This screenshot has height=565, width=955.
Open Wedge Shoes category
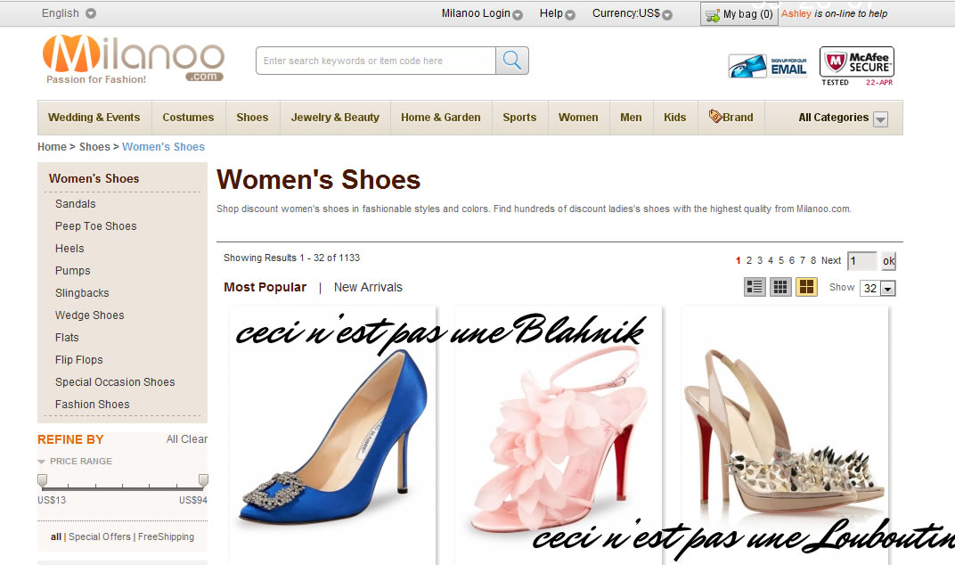pos(89,315)
